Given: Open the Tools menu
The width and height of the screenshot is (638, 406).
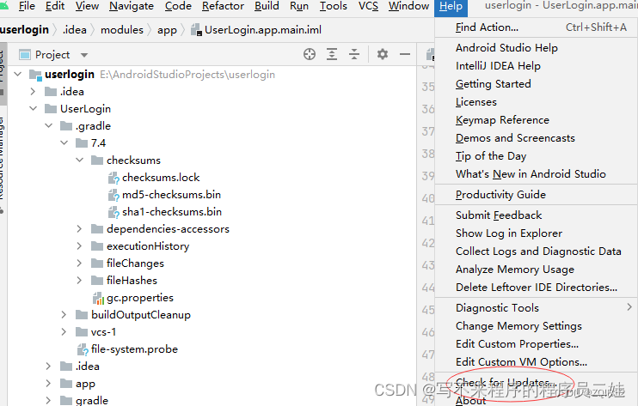Looking at the screenshot, I should click(x=334, y=6).
